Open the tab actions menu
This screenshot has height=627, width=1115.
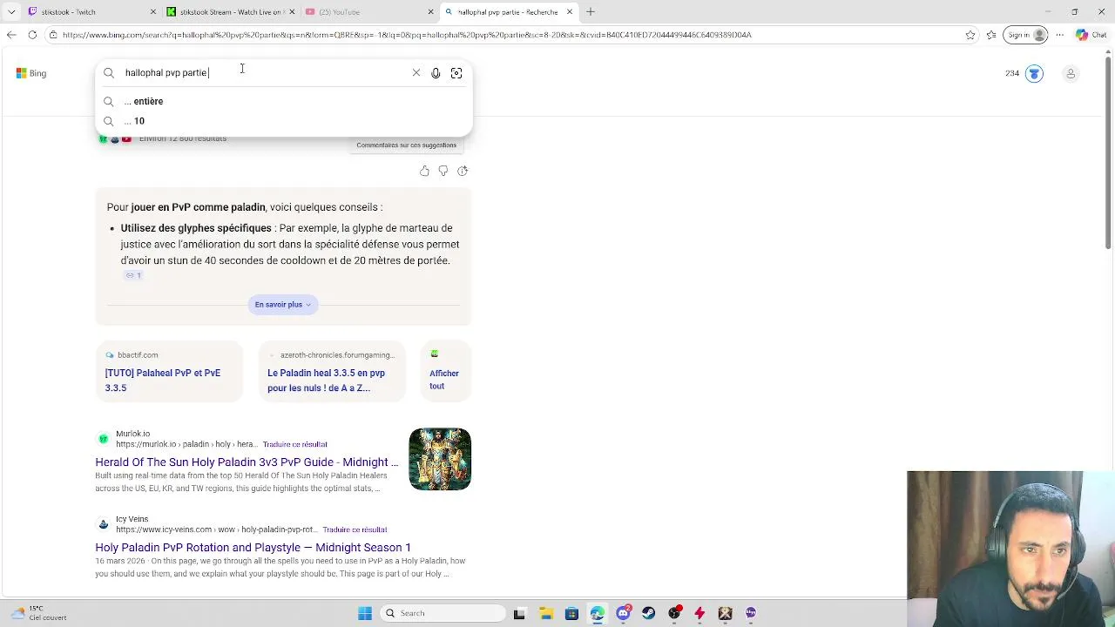11,12
